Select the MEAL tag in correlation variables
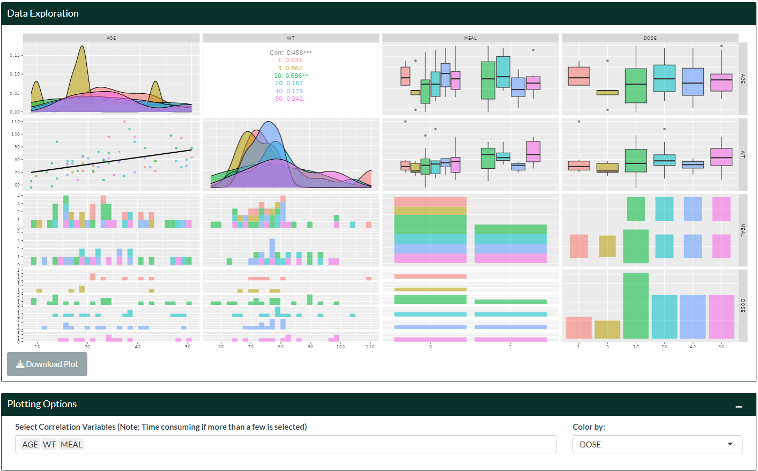This screenshot has height=471, width=758. tap(71, 444)
